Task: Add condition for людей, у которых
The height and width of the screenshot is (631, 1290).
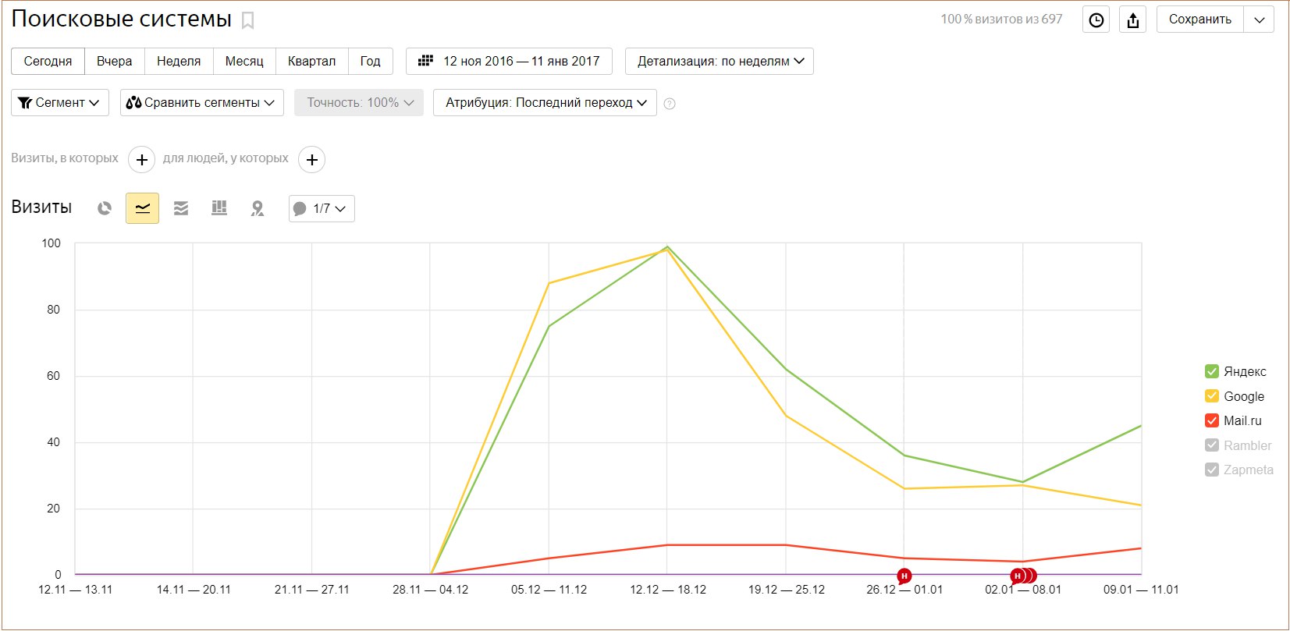Action: [x=311, y=160]
